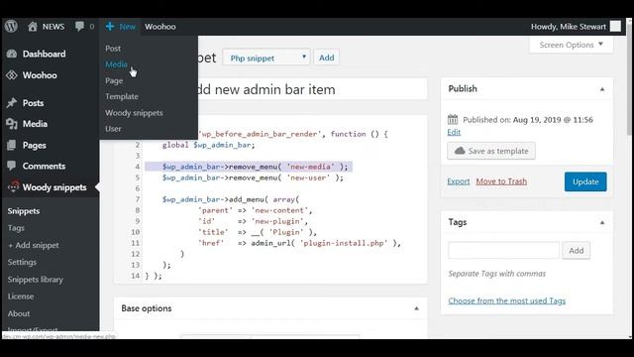Click the calendar icon beside Published on

click(x=453, y=119)
